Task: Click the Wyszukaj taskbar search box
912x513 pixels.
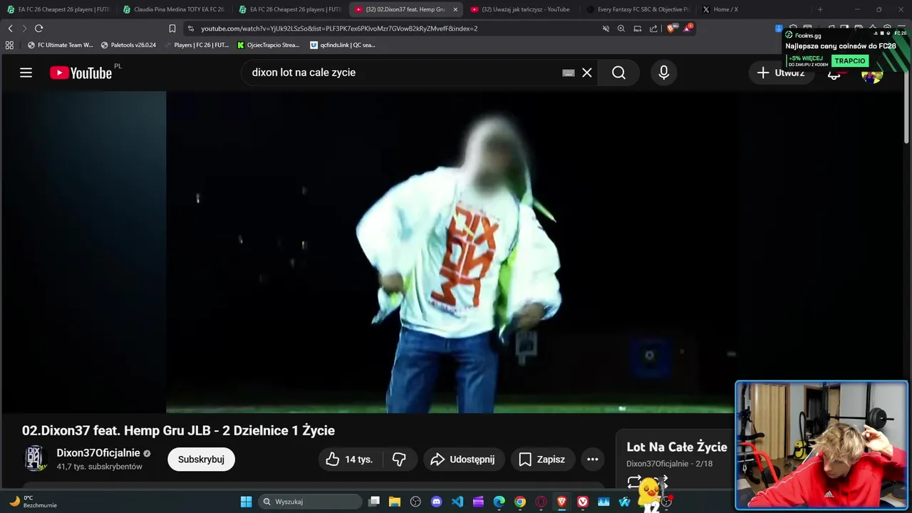Action: click(x=310, y=502)
